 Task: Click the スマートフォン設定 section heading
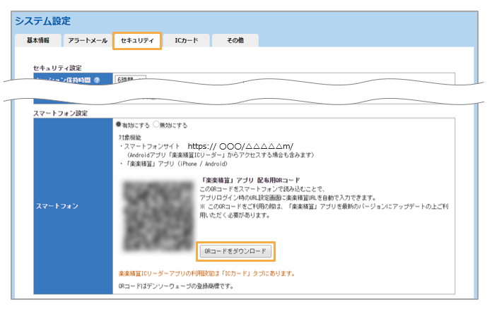(x=61, y=112)
